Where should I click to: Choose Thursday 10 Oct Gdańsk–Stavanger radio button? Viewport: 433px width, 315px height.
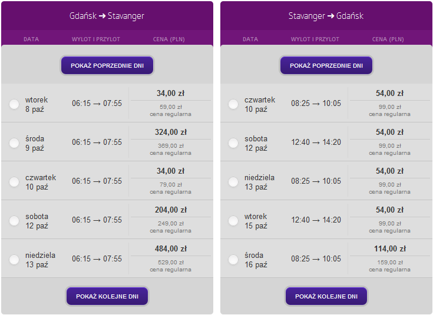click(x=14, y=182)
